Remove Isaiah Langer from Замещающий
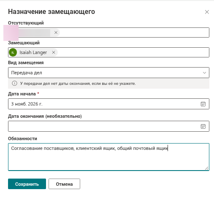Image resolution: width=214 pixels, height=198 pixels. pos(54,52)
